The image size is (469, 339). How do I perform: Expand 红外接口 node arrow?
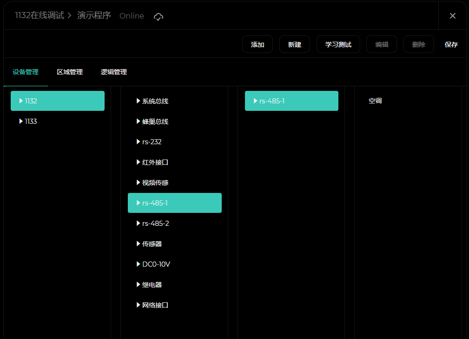click(x=138, y=162)
